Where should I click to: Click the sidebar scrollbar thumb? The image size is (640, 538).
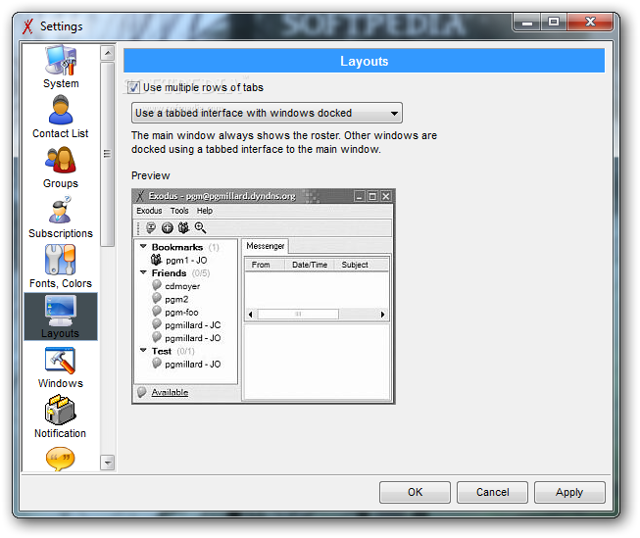click(108, 154)
